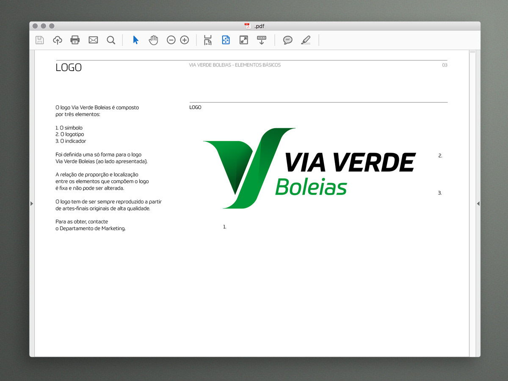Click the read mode toolbar icon
Viewport: 508px width, 381px height.
(262, 40)
